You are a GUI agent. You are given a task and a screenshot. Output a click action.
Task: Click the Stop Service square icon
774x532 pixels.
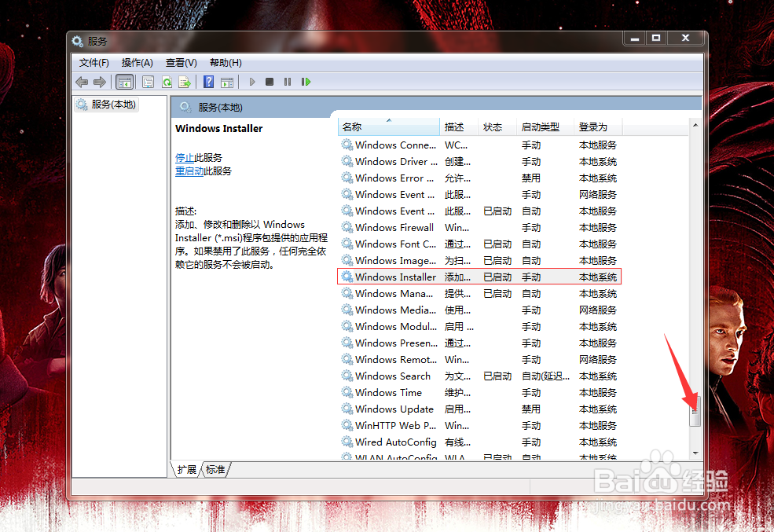click(270, 82)
